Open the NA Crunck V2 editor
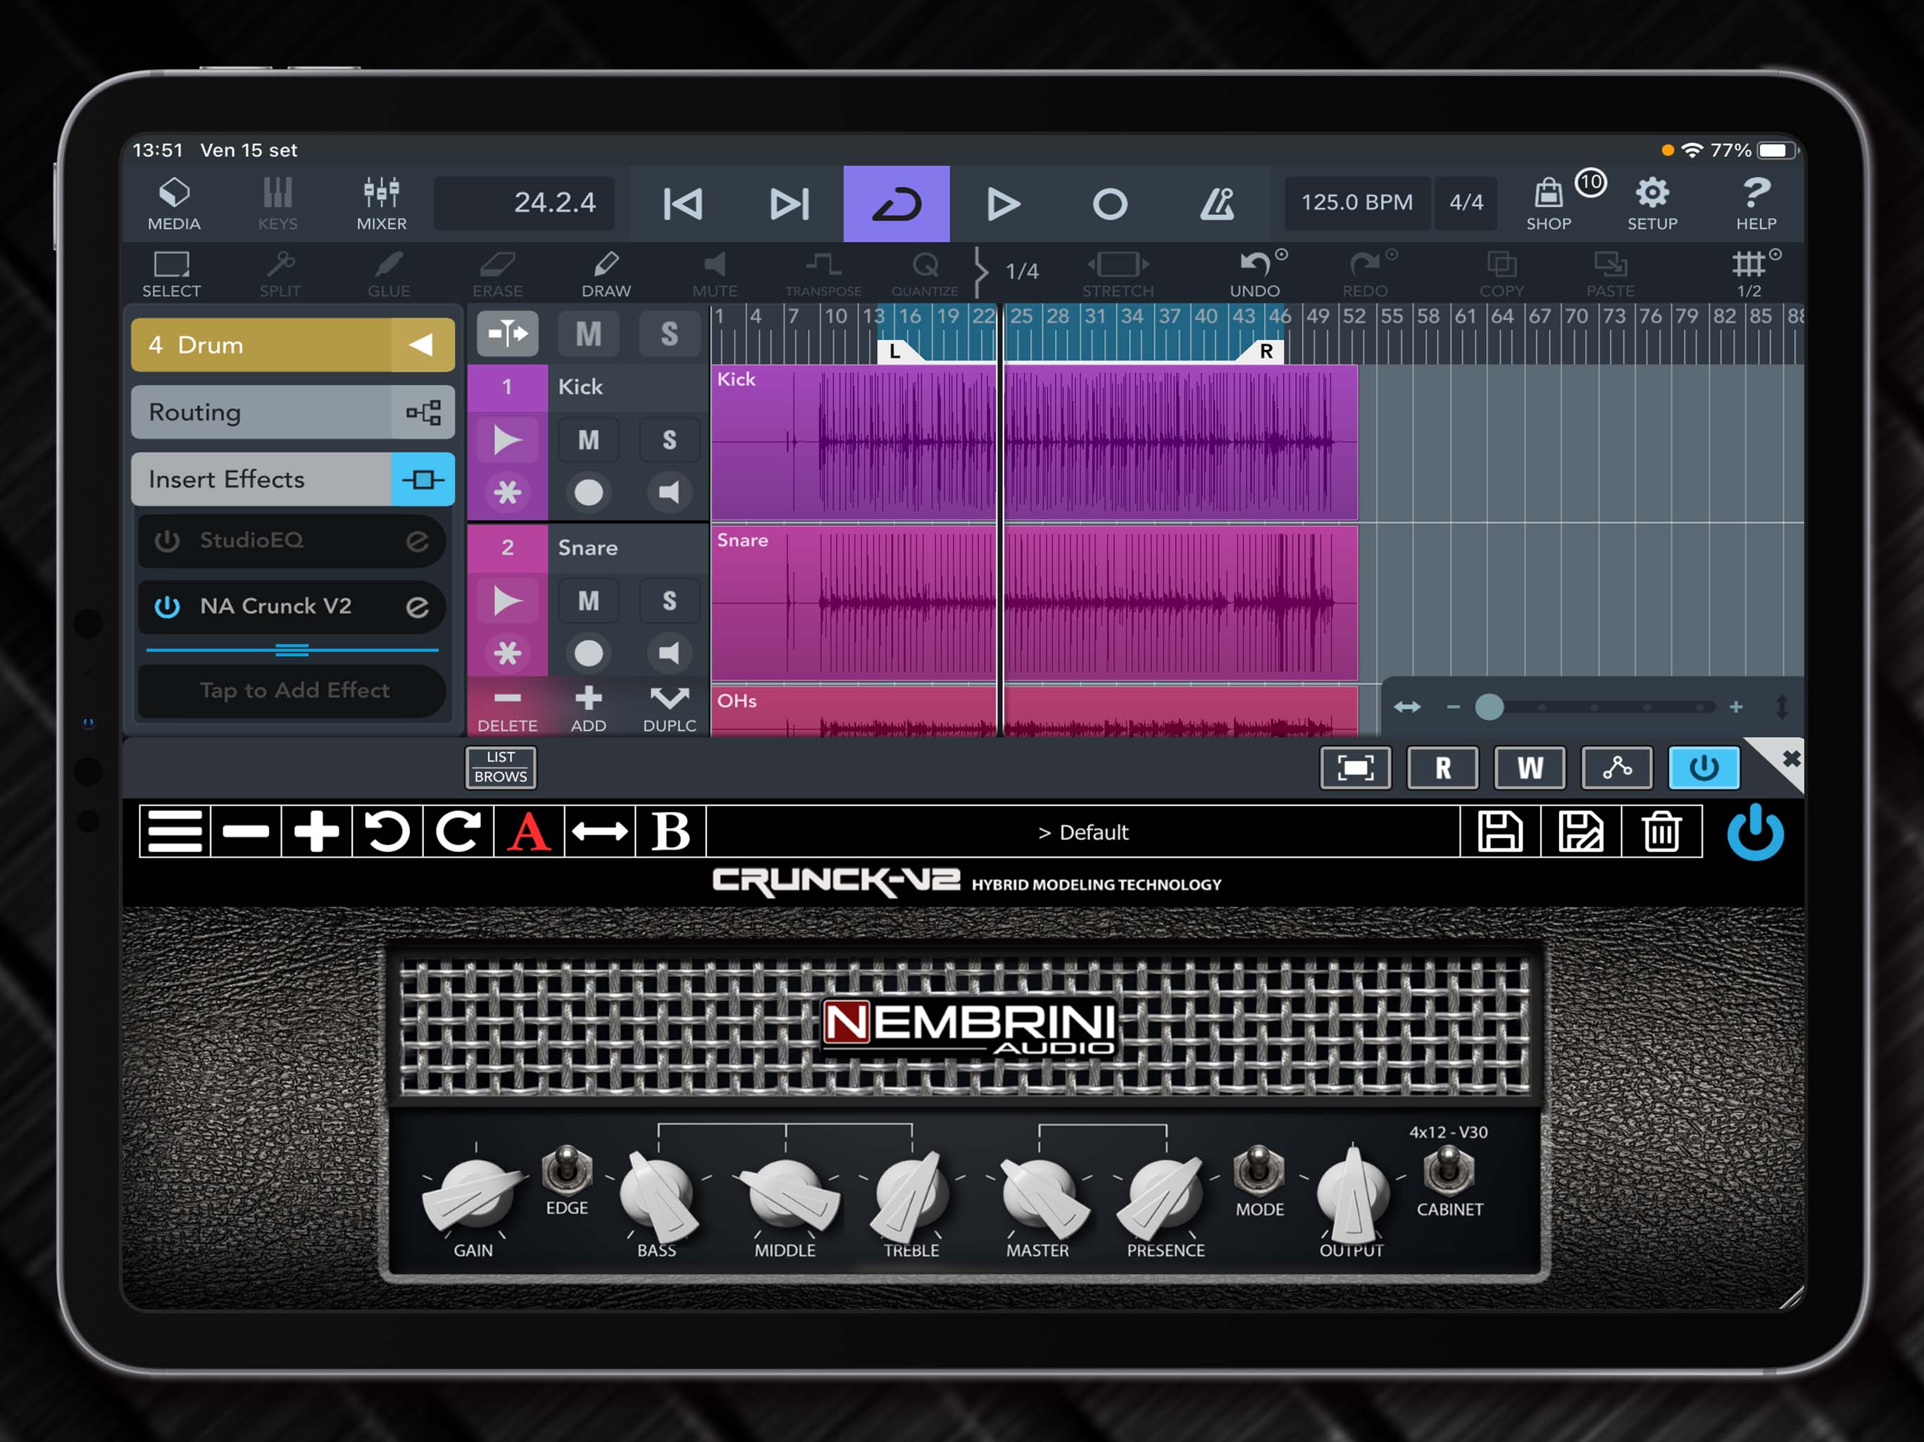Viewport: 1924px width, 1442px height. coord(418,607)
